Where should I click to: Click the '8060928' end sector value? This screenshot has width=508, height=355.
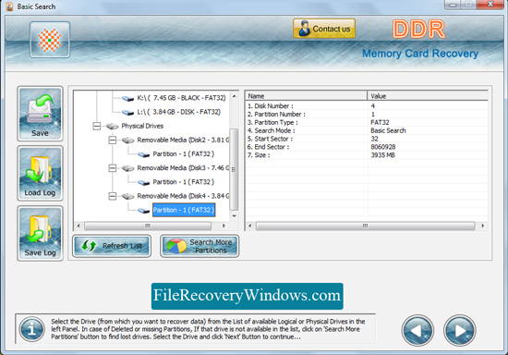pos(383,147)
